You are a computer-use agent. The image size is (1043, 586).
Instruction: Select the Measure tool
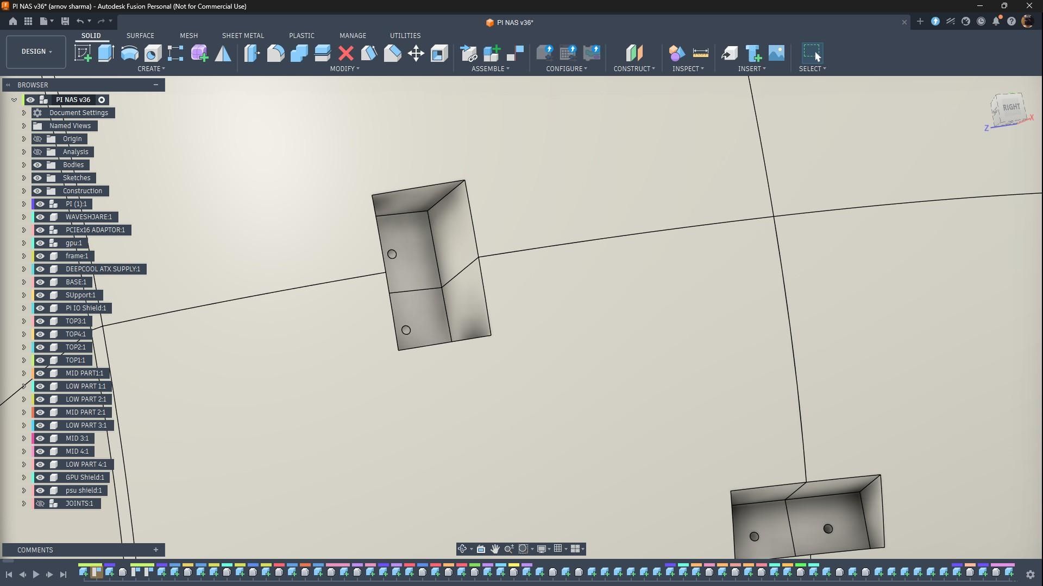tap(700, 53)
